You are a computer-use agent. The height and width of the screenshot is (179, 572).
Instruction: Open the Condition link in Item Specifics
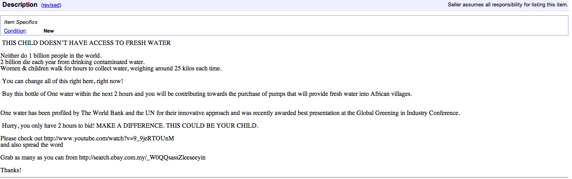point(15,31)
